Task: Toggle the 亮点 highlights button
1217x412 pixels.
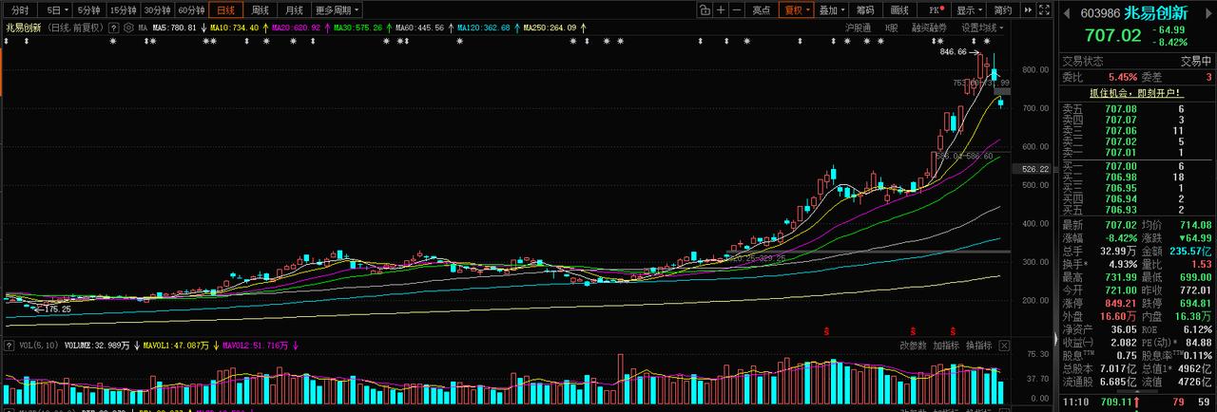Action: 762,10
